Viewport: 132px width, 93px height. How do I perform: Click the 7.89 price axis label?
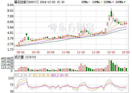tap(10, 16)
